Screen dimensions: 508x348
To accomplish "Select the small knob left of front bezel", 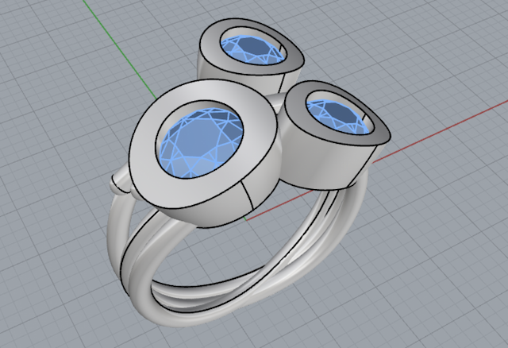I will pos(119,184).
